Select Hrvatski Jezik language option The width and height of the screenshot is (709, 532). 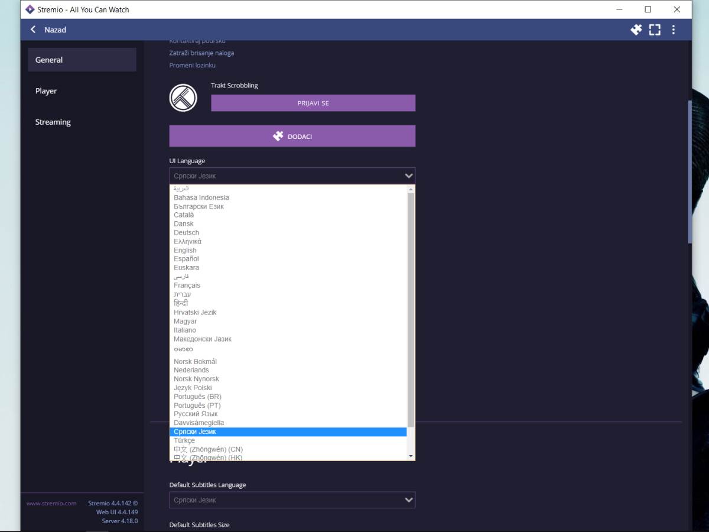pyautogui.click(x=195, y=312)
